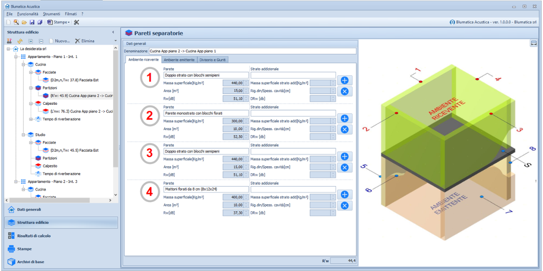Open the Funzionalità menu

pos(28,14)
